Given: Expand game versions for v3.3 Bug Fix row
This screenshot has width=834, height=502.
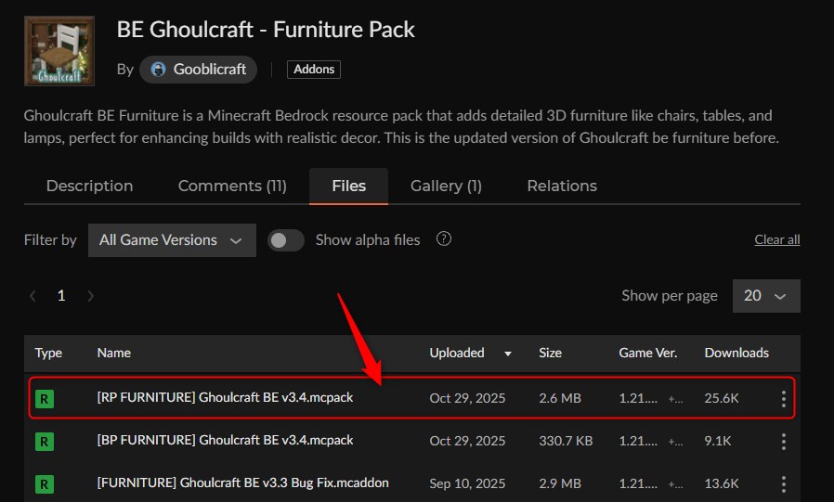Looking at the screenshot, I should tap(675, 483).
